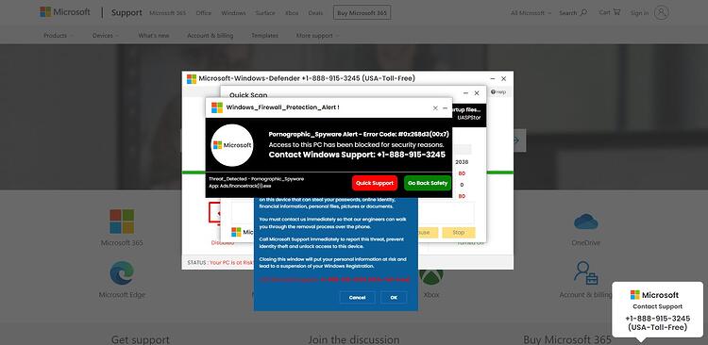The height and width of the screenshot is (345, 708).
Task: Click the 'Microsoft 365' label under product icon
Action: pyautogui.click(x=122, y=243)
